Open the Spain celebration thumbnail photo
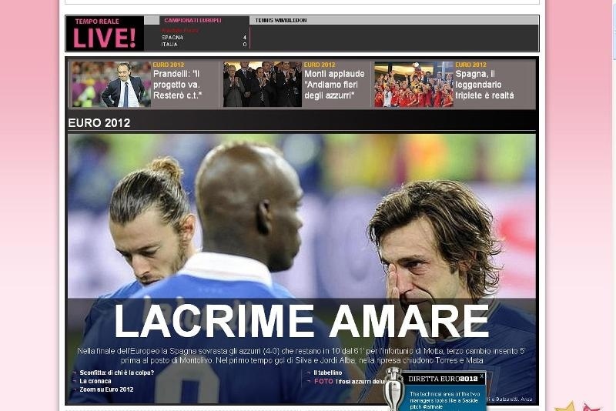616x411 pixels. click(413, 84)
